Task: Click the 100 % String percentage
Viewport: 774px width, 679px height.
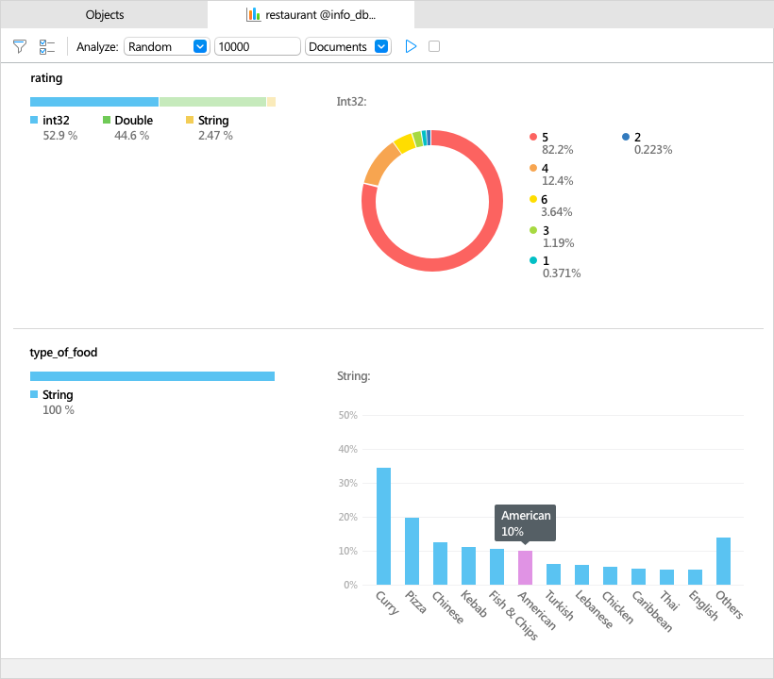Action: pyautogui.click(x=59, y=410)
